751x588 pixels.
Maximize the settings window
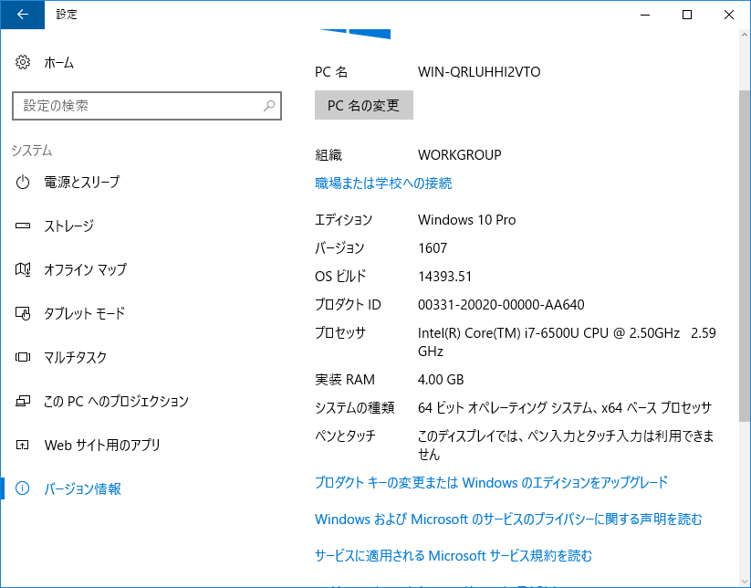tap(687, 15)
